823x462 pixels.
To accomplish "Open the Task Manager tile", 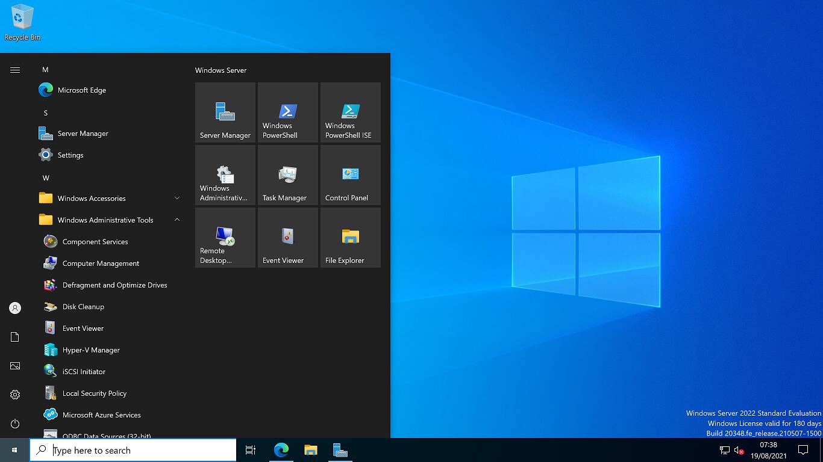I will click(288, 175).
